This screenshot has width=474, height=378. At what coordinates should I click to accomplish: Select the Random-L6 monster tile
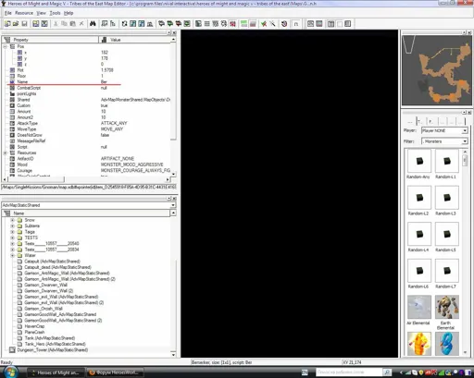point(419,271)
